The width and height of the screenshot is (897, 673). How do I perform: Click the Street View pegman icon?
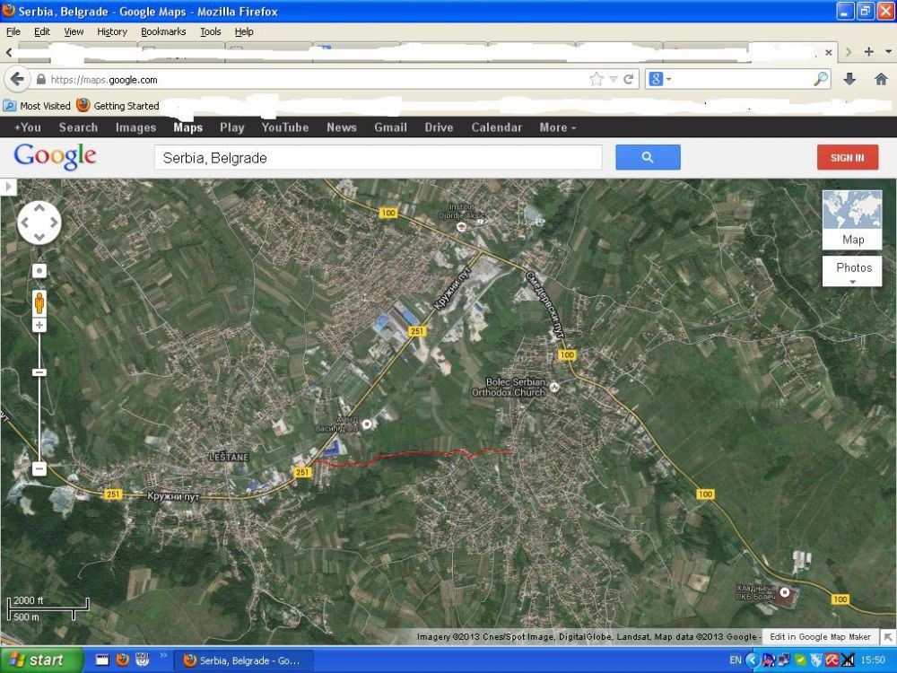39,302
